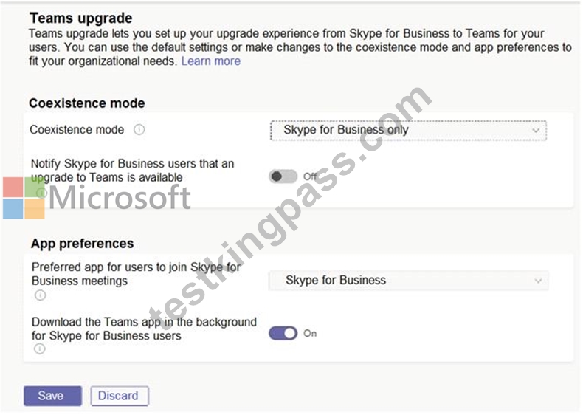Open the Learn more link

(x=211, y=61)
